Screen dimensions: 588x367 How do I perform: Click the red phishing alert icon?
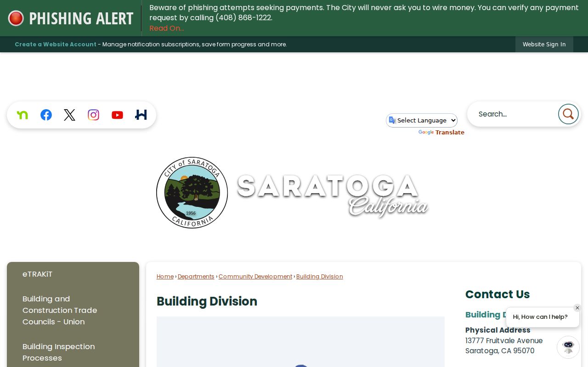coord(16,18)
